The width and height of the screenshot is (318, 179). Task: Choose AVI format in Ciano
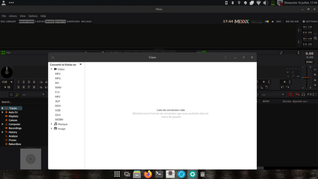[x=57, y=83]
